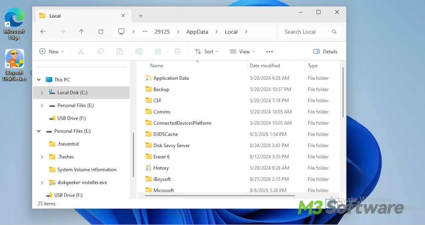Click the Delete trash bin icon
Image resolution: width=425 pixels, height=225 pixels.
[x=178, y=51]
